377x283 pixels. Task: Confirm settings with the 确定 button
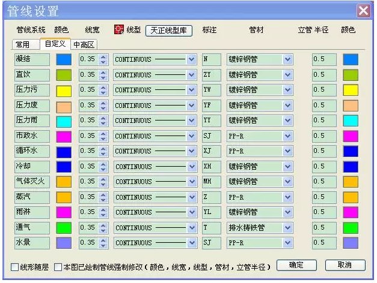(296, 264)
